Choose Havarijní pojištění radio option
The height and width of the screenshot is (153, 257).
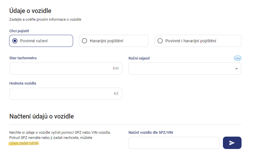tap(114, 41)
